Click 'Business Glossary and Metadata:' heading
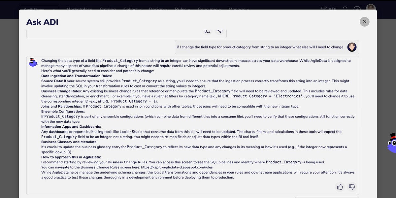This screenshot has height=198, width=396. coord(70,142)
